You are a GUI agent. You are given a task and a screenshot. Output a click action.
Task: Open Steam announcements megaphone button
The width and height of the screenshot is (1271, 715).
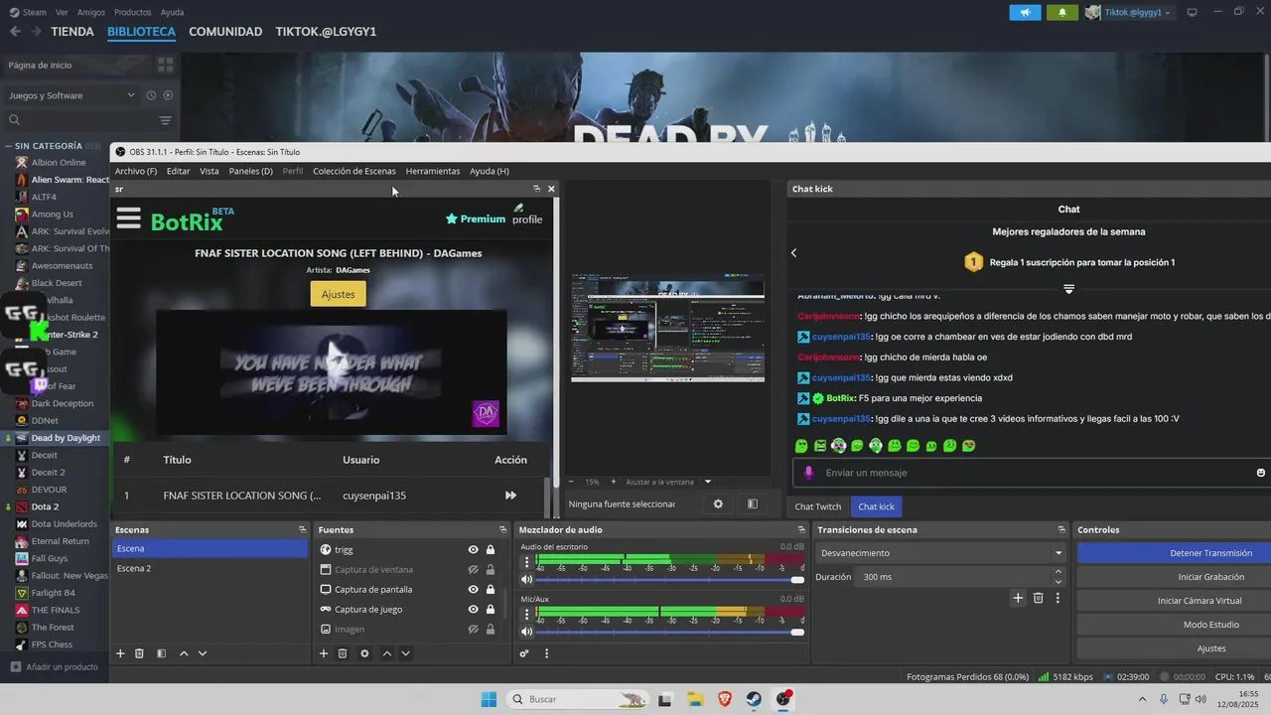click(1025, 12)
